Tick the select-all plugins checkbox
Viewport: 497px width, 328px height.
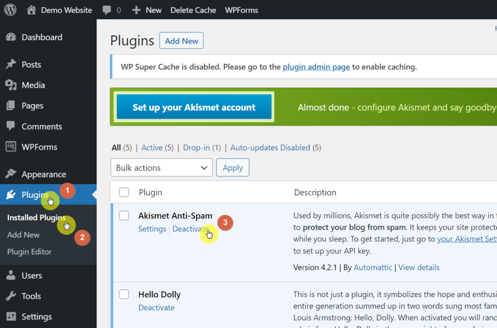[x=124, y=192]
